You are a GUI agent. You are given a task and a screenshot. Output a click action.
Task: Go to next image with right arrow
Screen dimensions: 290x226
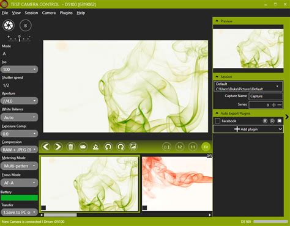(58, 147)
